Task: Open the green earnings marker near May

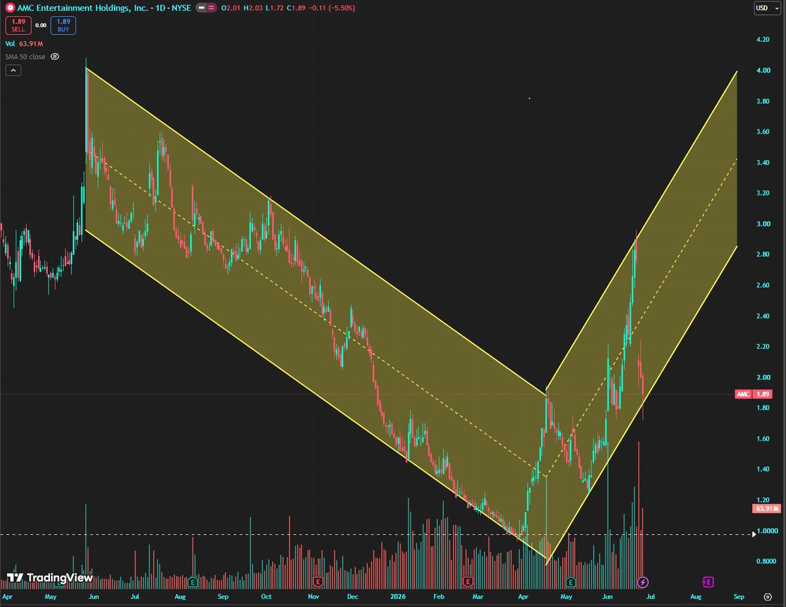Action: pos(571,581)
